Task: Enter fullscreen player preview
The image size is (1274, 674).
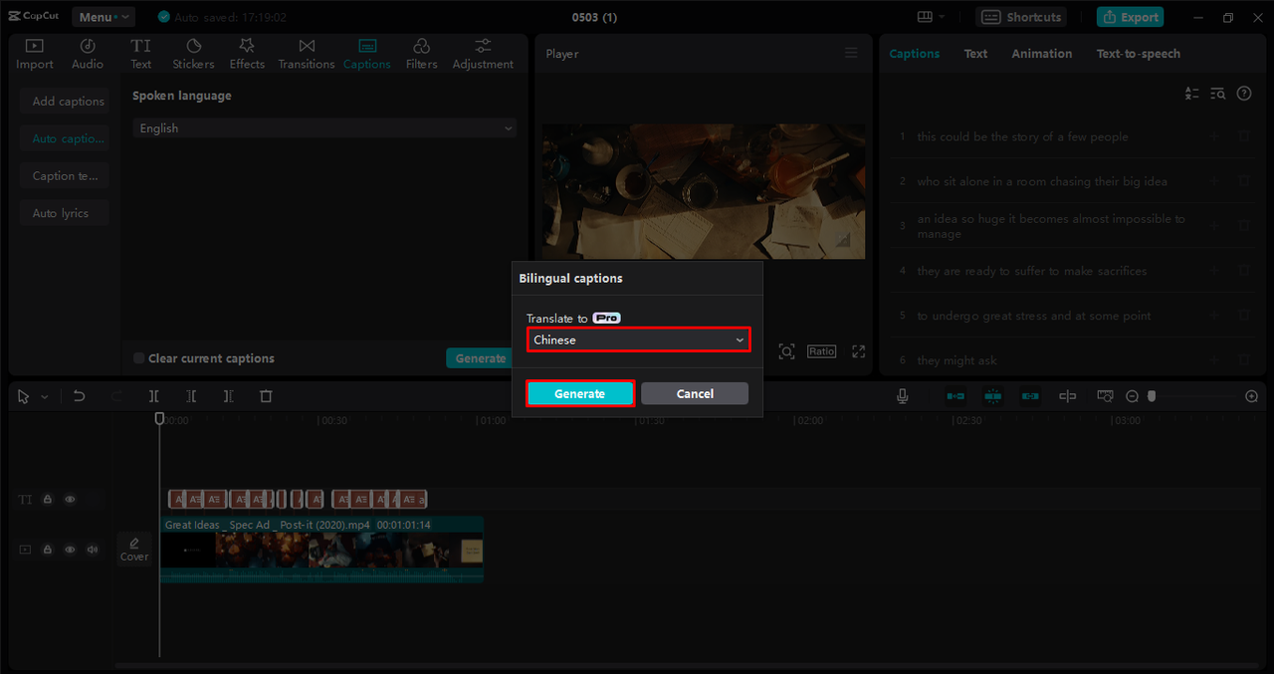Action: [858, 351]
